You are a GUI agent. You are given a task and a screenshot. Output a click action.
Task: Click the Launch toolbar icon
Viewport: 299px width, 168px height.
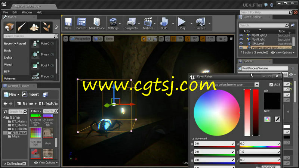tap(200, 24)
